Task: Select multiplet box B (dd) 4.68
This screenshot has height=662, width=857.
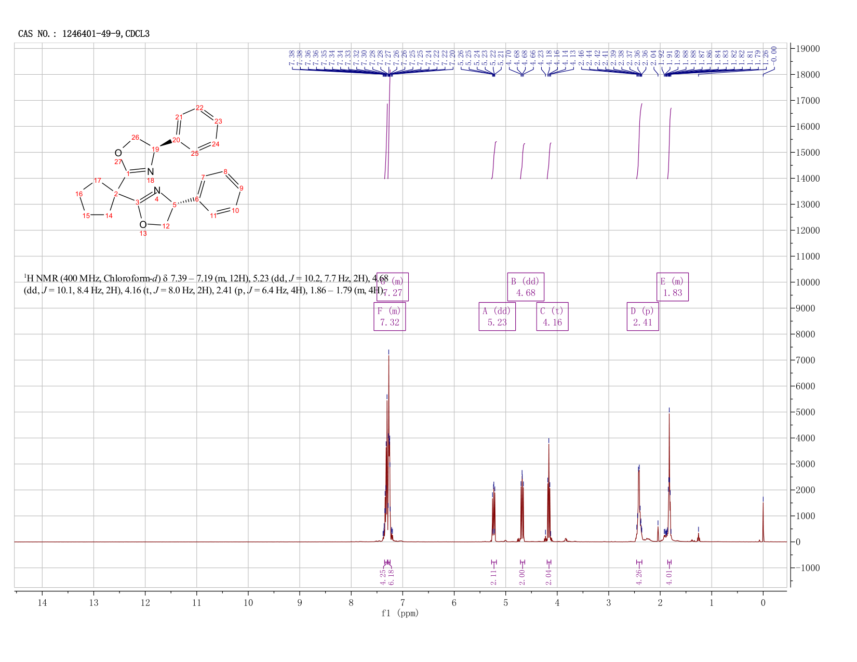Action: [x=526, y=287]
